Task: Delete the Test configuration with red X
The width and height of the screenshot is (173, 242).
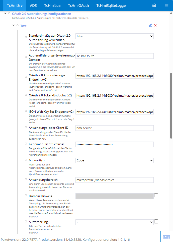Action: [x=155, y=25]
